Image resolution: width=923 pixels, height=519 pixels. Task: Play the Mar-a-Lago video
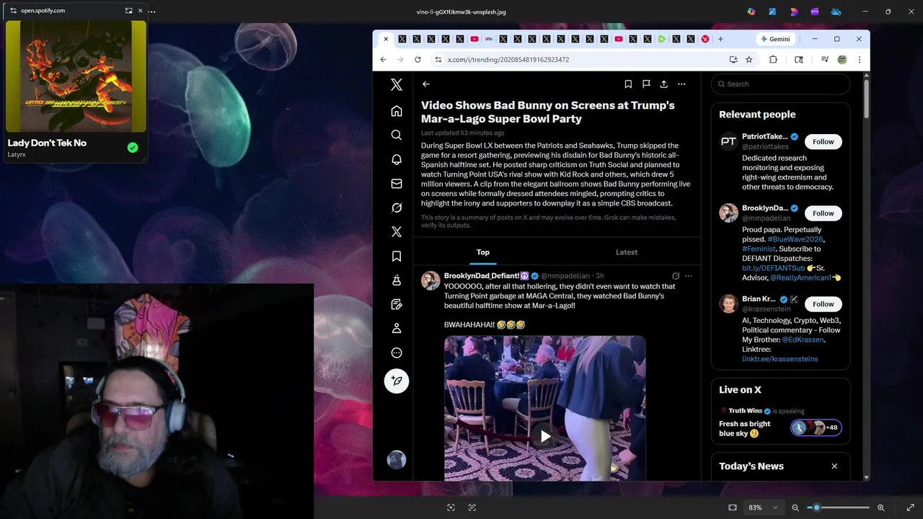tap(545, 436)
